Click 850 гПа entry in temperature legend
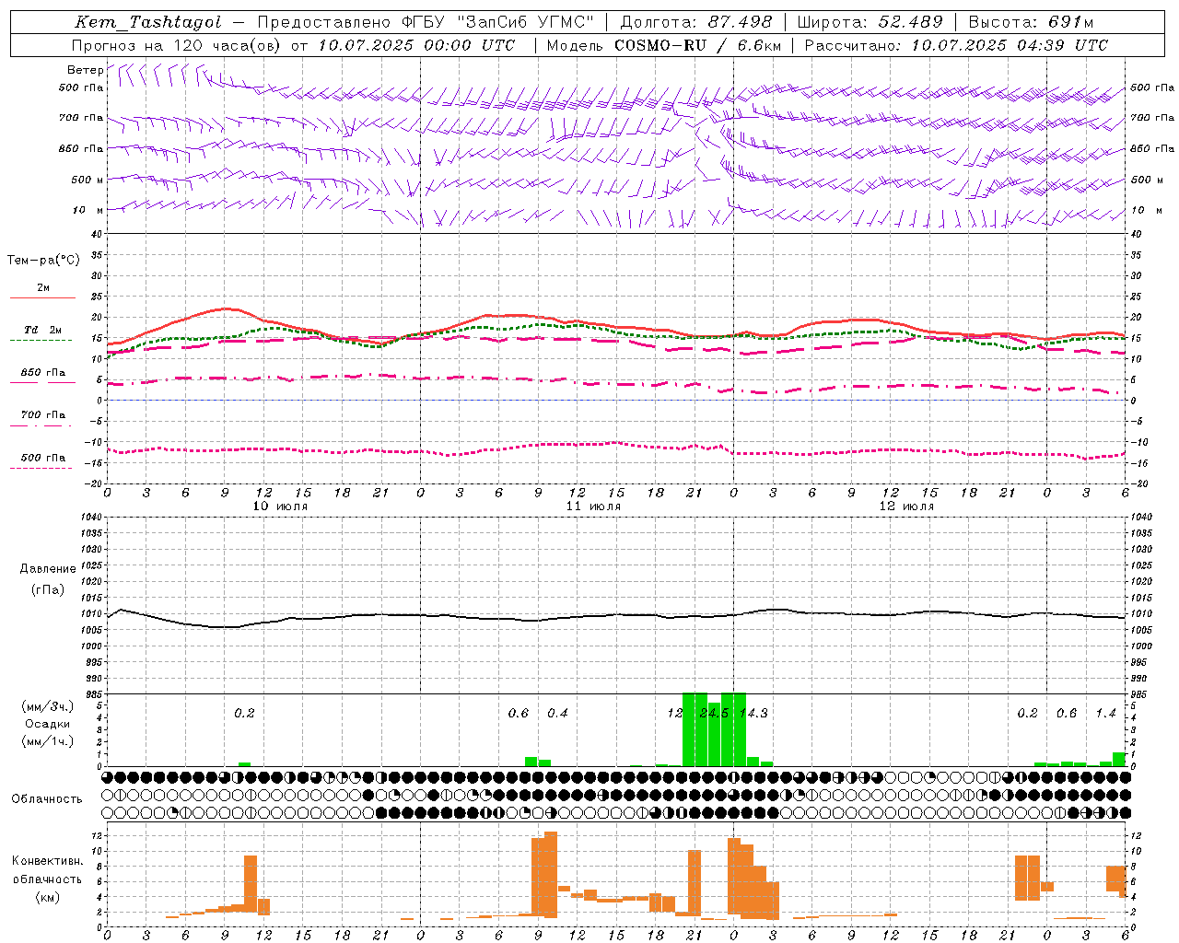This screenshot has height=943, width=1179. [43, 373]
